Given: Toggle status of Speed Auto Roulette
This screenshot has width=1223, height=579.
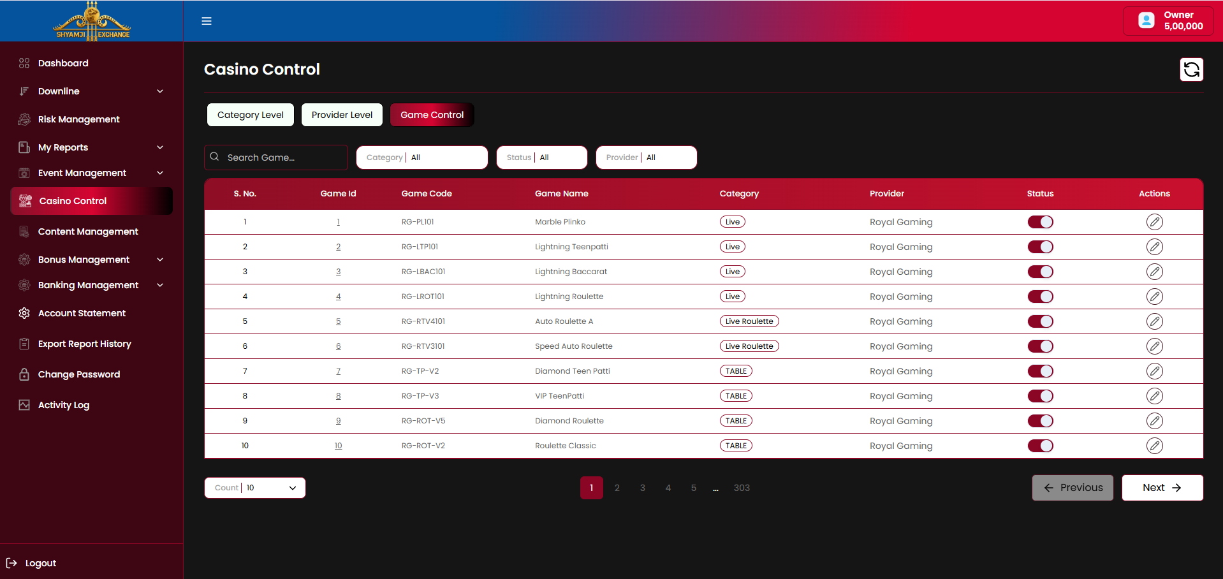Looking at the screenshot, I should point(1040,346).
